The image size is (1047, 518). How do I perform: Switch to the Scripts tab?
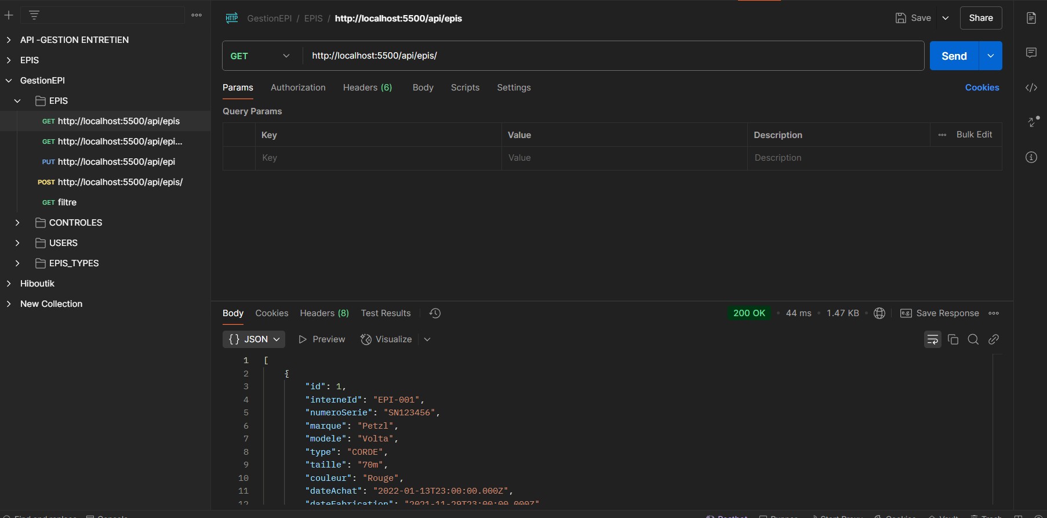465,88
